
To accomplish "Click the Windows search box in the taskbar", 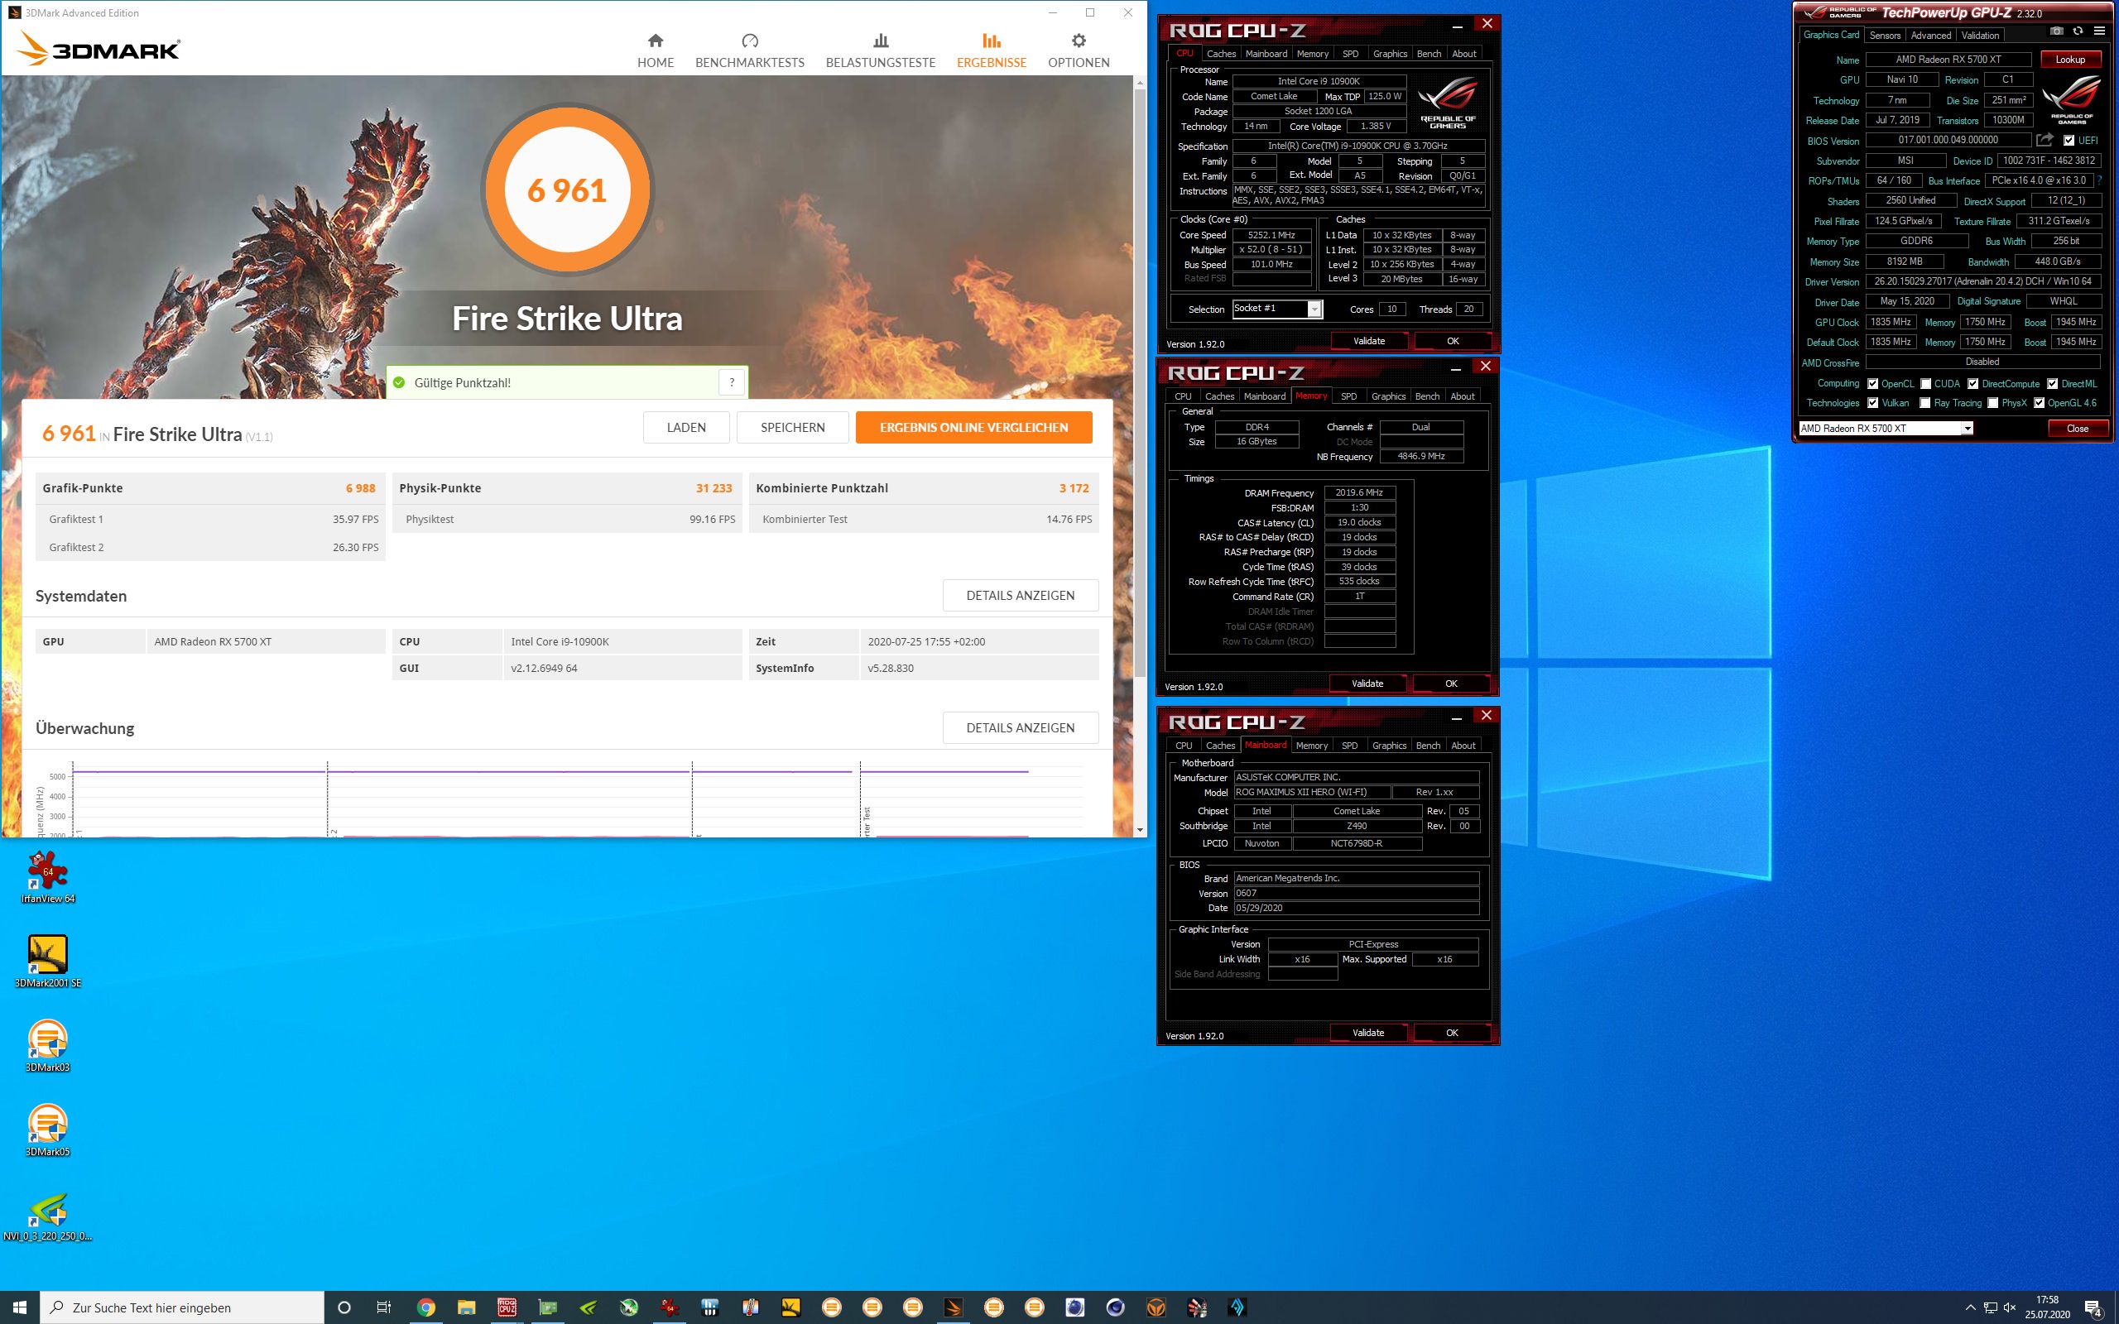I will point(182,1307).
